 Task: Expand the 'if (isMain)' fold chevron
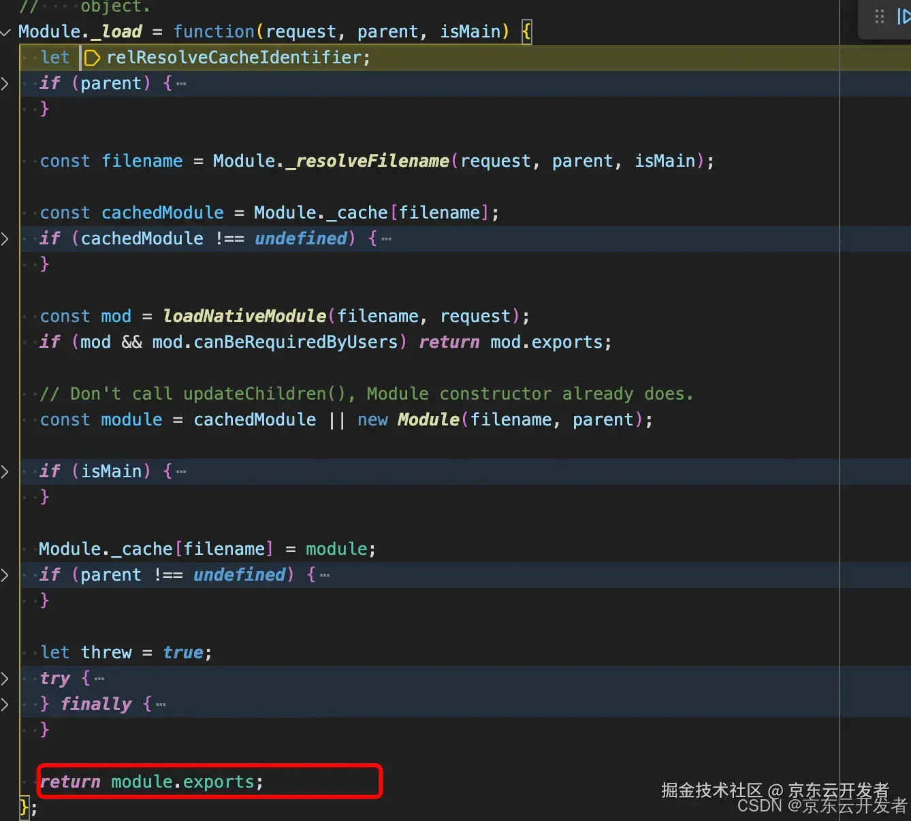pos(5,472)
